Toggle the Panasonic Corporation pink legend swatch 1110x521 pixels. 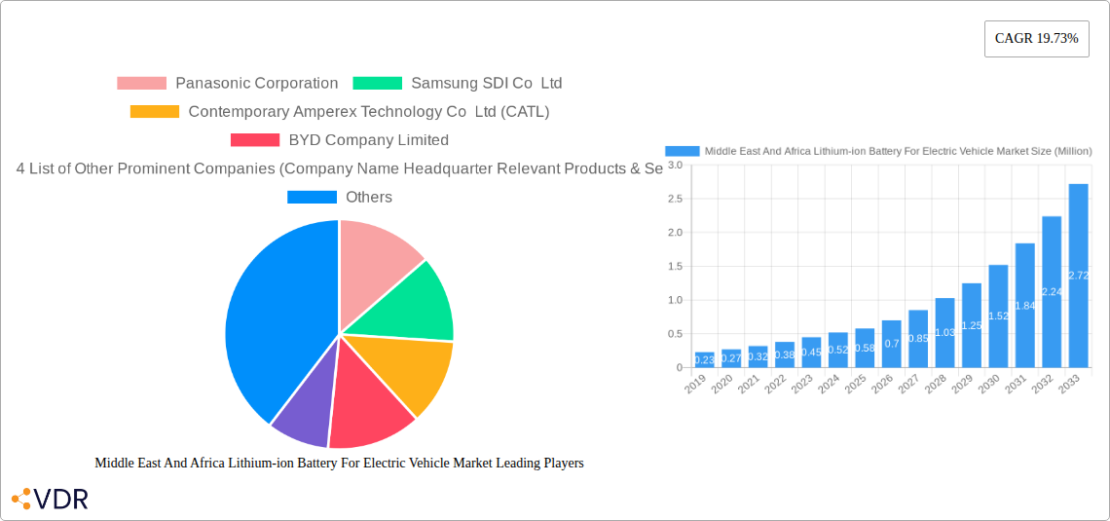[141, 84]
